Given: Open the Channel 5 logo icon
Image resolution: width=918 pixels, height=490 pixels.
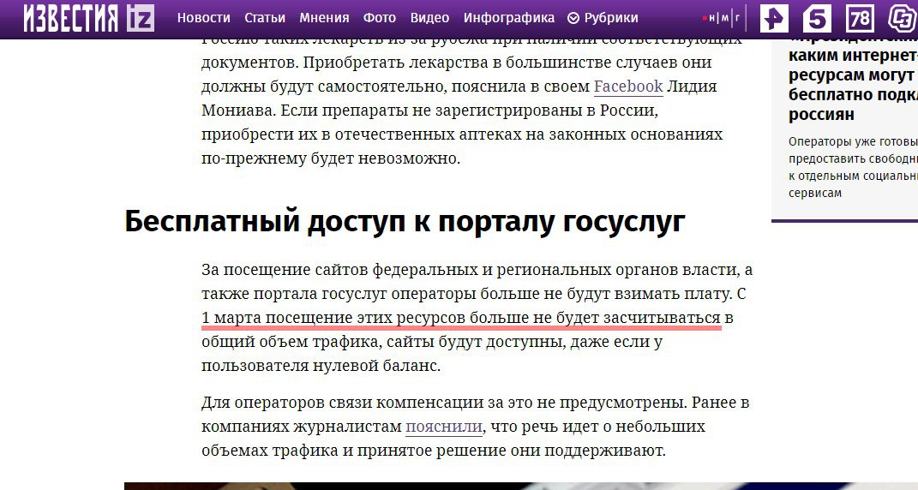Looking at the screenshot, I should click(x=817, y=18).
